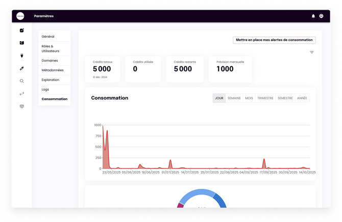Select the ANNÉE period option
The width and height of the screenshot is (342, 222).
coord(302,98)
